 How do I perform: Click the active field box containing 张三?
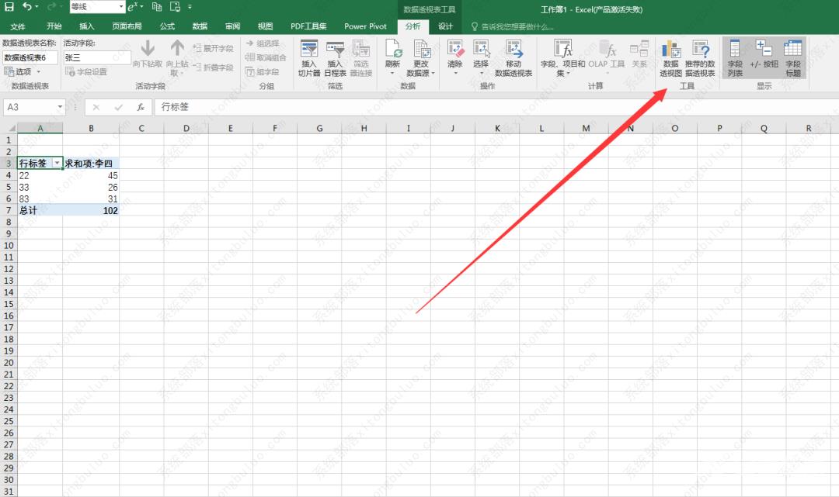click(97, 57)
